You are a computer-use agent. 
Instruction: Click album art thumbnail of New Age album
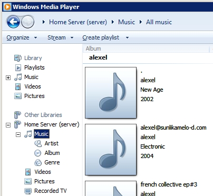click(111, 93)
